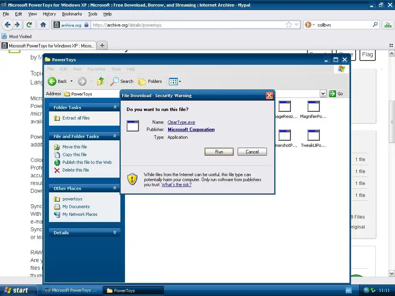
Task: Click the Explorer Go button
Action: coord(336,94)
